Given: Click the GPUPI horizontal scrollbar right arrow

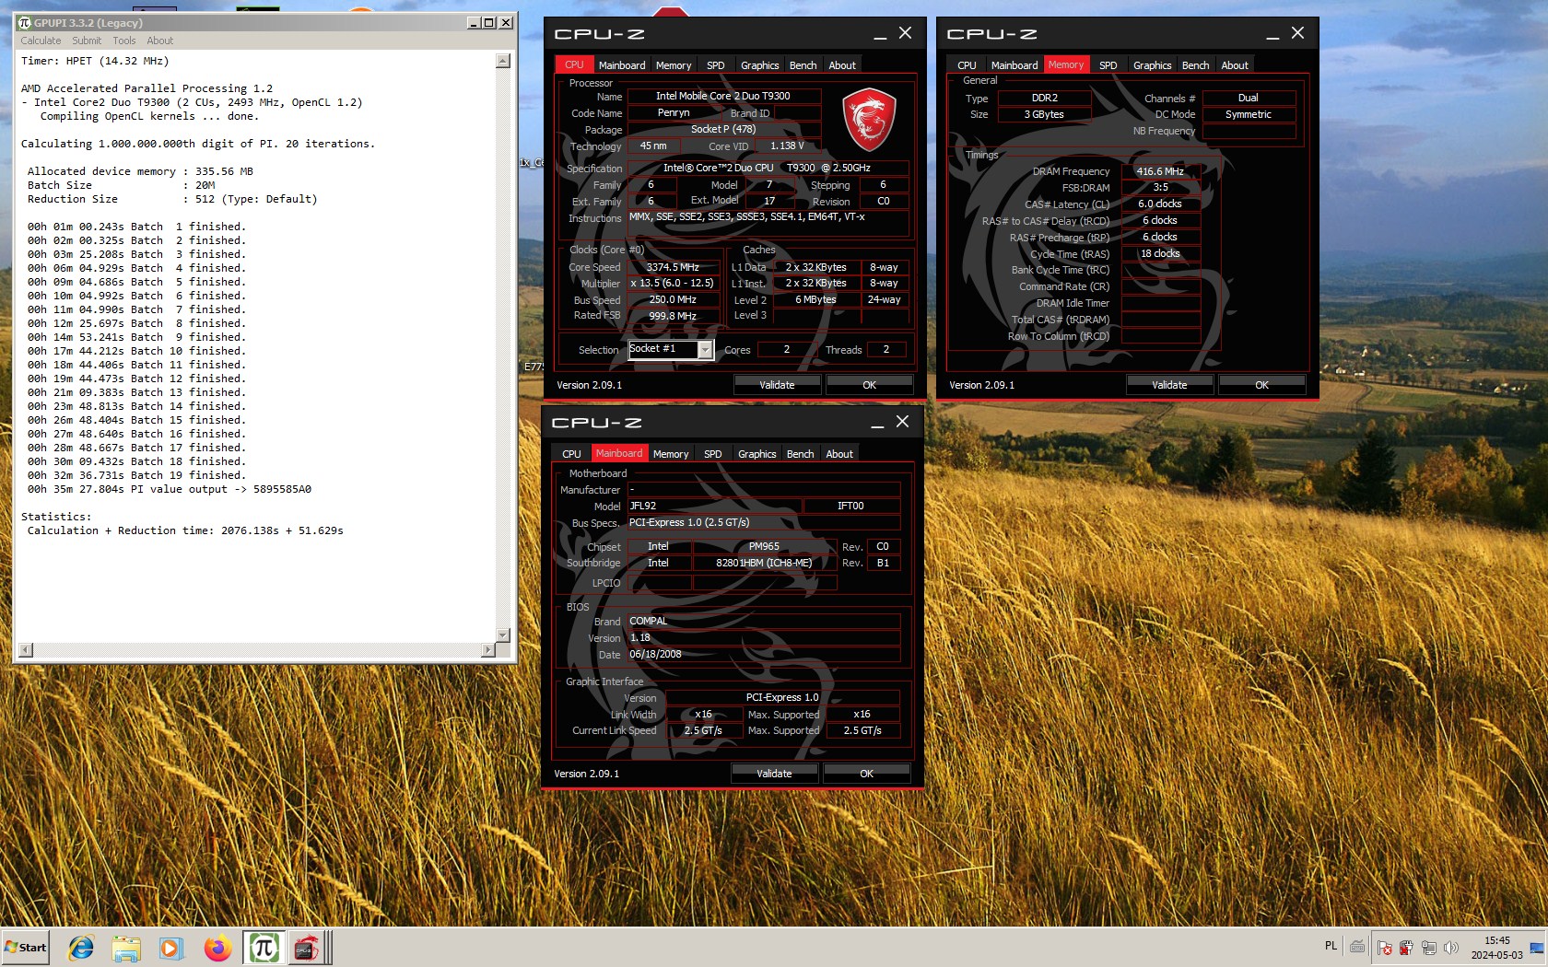Looking at the screenshot, I should coord(488,650).
